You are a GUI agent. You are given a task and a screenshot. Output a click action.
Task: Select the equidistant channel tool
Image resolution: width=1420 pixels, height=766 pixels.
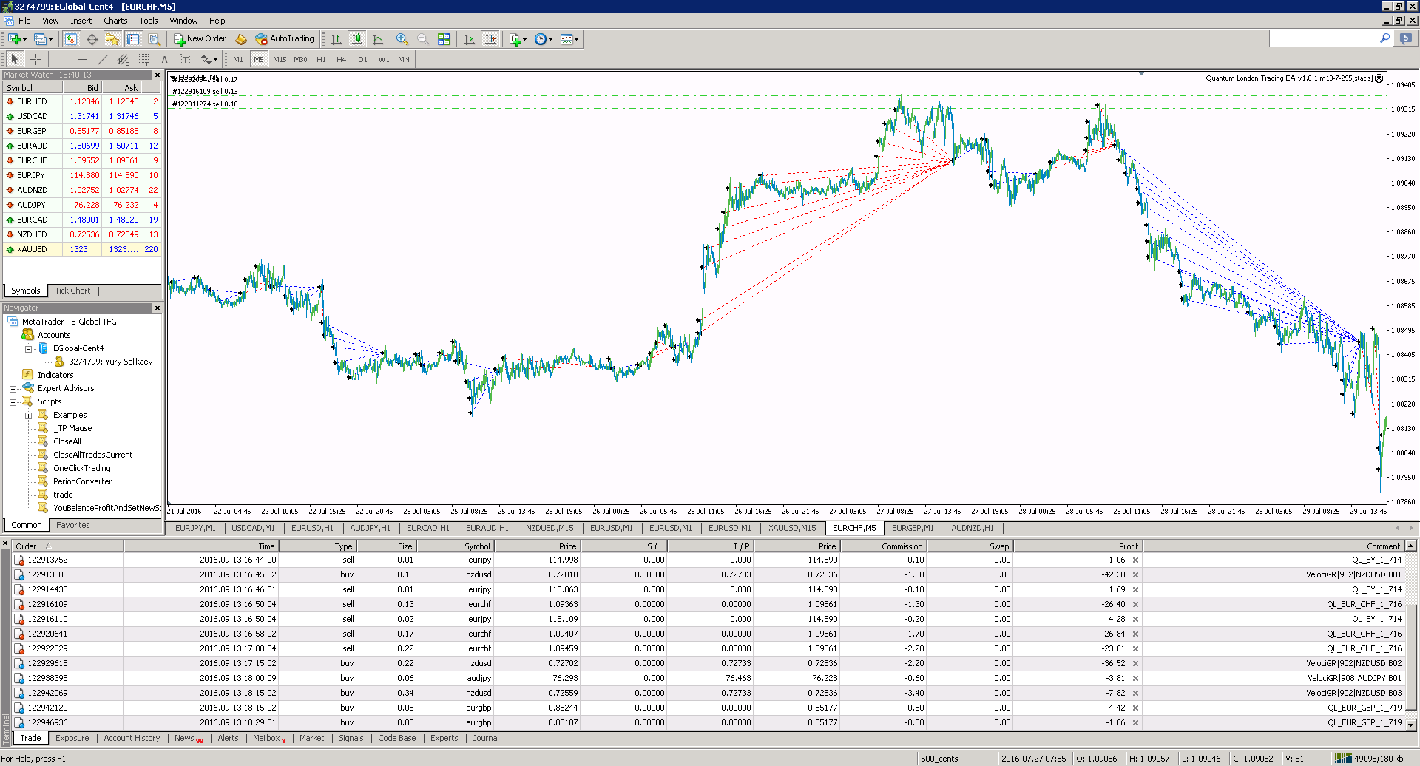(123, 59)
